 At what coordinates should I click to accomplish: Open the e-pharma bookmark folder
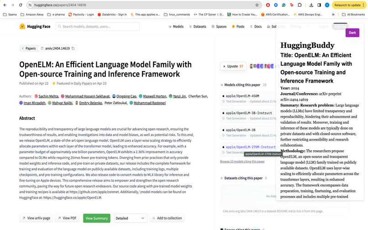pyautogui.click(x=56, y=14)
